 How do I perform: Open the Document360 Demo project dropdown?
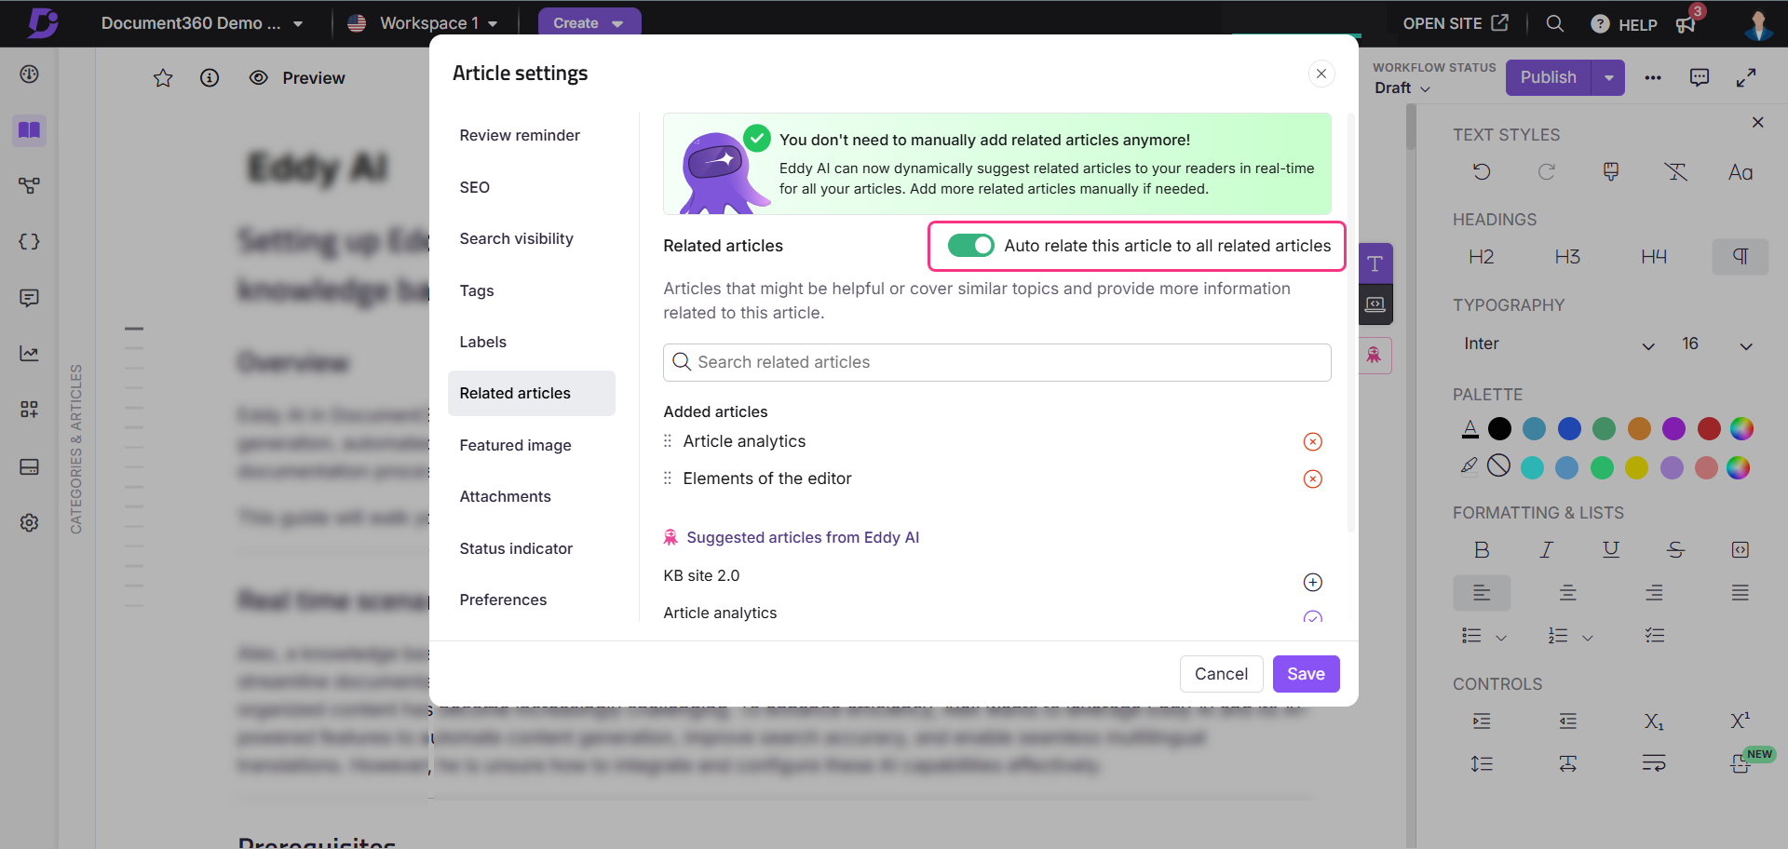202,23
